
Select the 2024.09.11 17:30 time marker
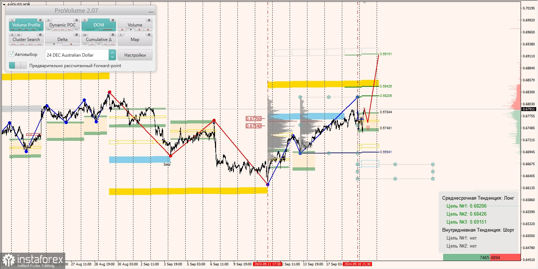pyautogui.click(x=268, y=264)
